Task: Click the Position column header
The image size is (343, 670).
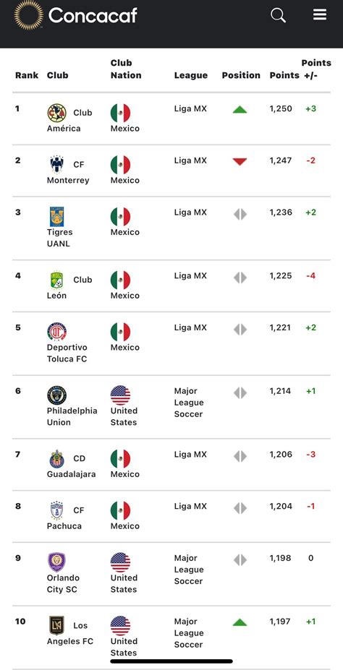Action: click(241, 75)
